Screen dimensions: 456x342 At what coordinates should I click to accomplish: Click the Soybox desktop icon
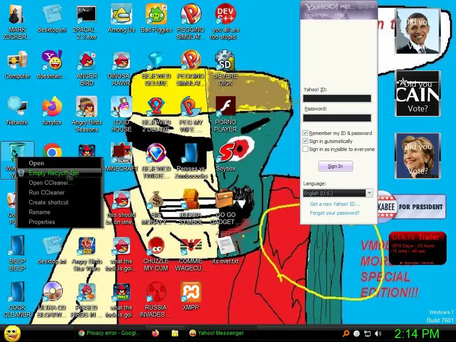pyautogui.click(x=225, y=157)
